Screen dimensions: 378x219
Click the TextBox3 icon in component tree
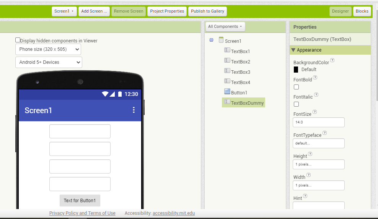227,71
